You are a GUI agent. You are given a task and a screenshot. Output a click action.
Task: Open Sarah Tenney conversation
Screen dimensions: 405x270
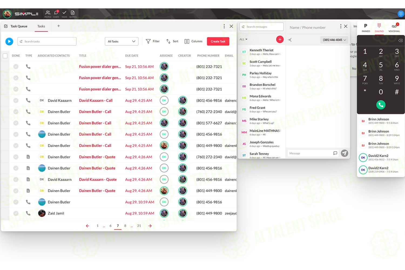(x=261, y=155)
